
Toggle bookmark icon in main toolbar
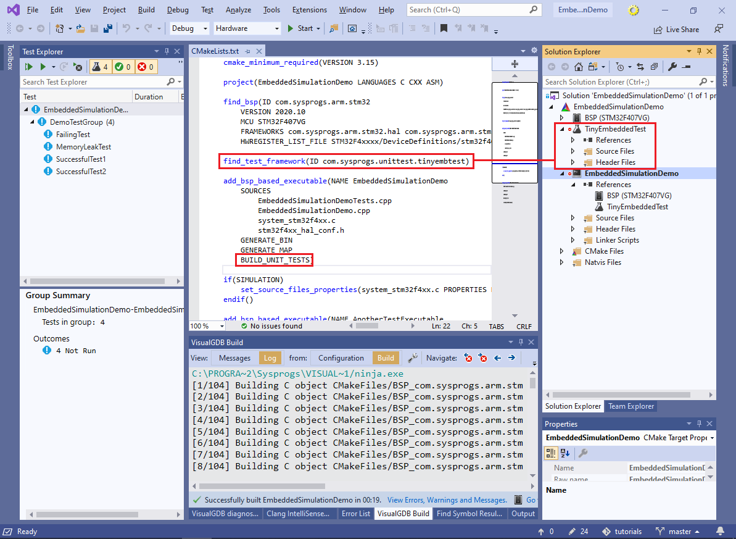click(x=444, y=28)
